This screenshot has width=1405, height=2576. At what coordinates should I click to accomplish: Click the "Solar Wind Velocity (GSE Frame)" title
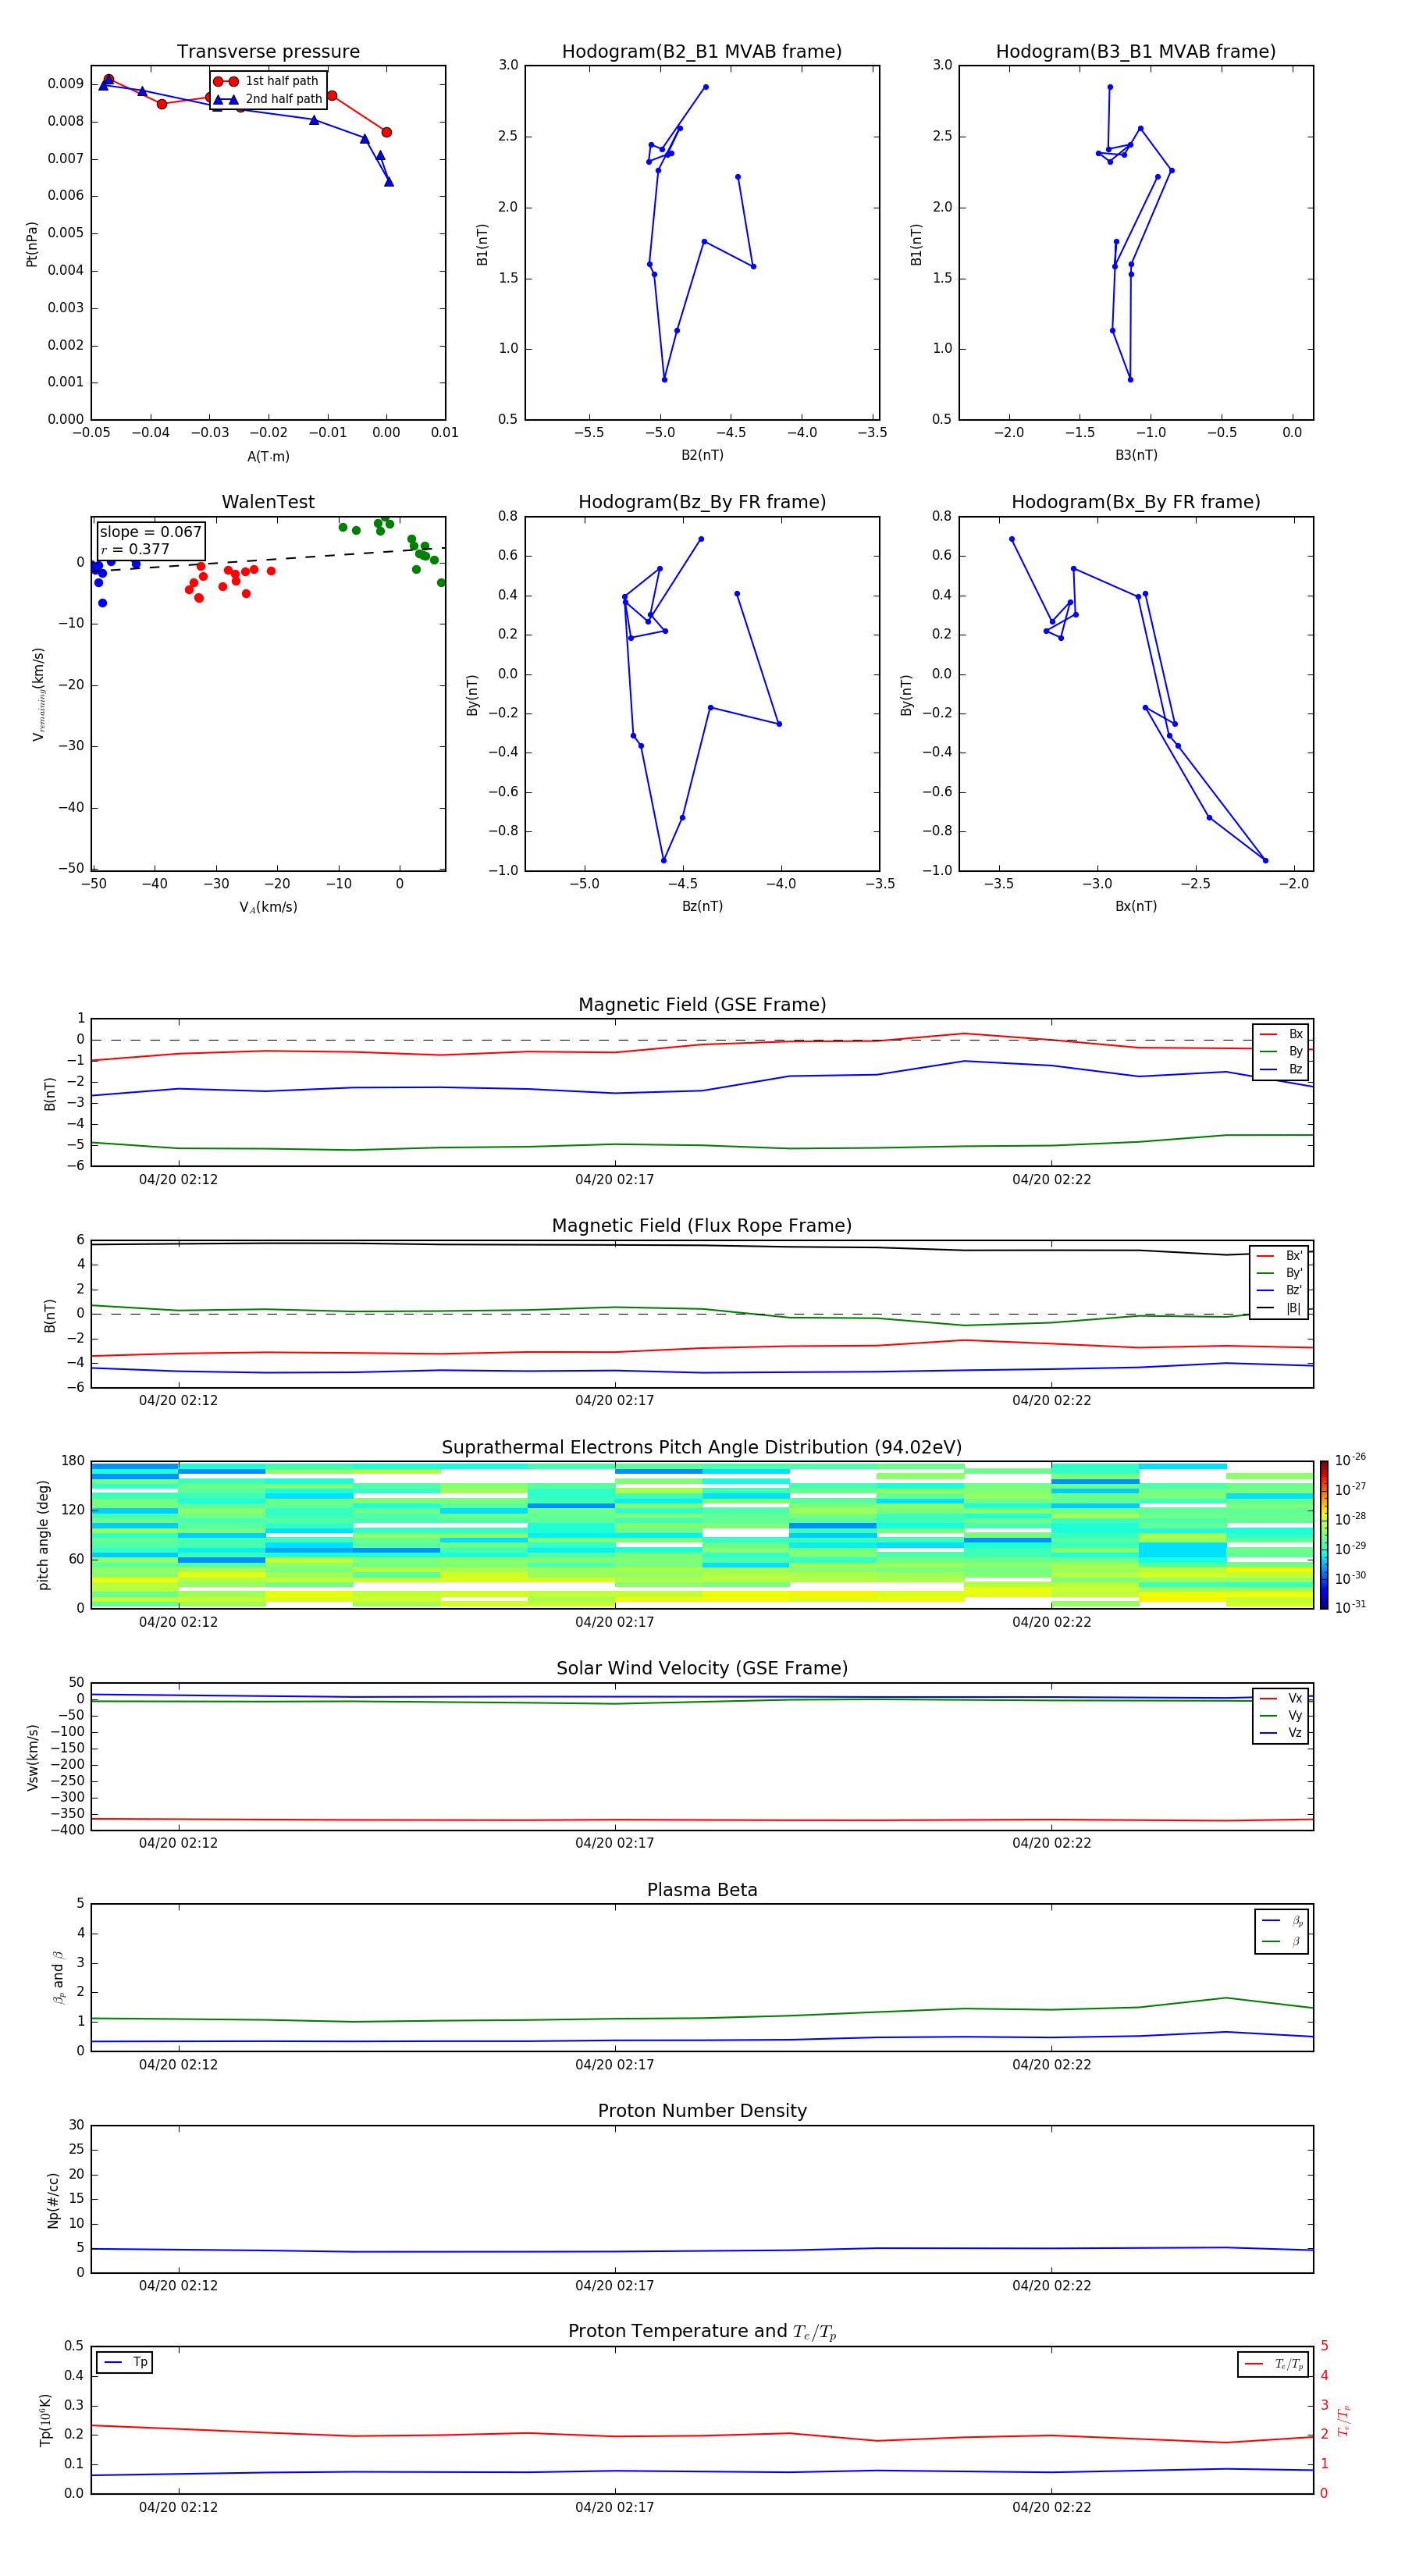[x=702, y=1668]
